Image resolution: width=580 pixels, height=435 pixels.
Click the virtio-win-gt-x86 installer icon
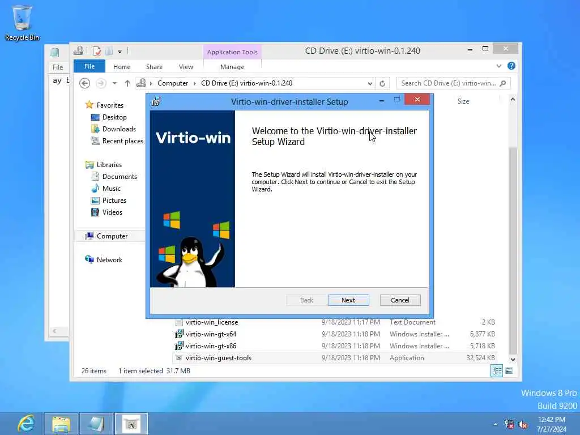tap(179, 346)
